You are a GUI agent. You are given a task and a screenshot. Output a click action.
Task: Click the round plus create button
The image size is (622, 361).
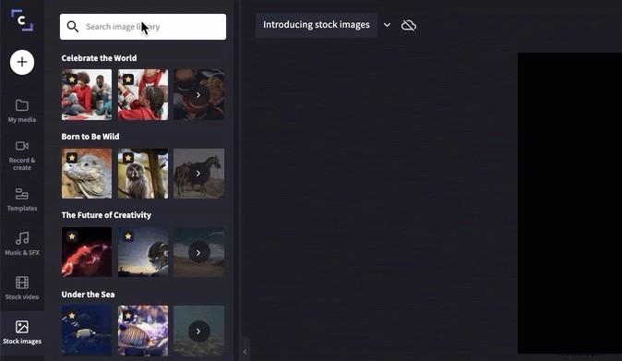[22, 62]
